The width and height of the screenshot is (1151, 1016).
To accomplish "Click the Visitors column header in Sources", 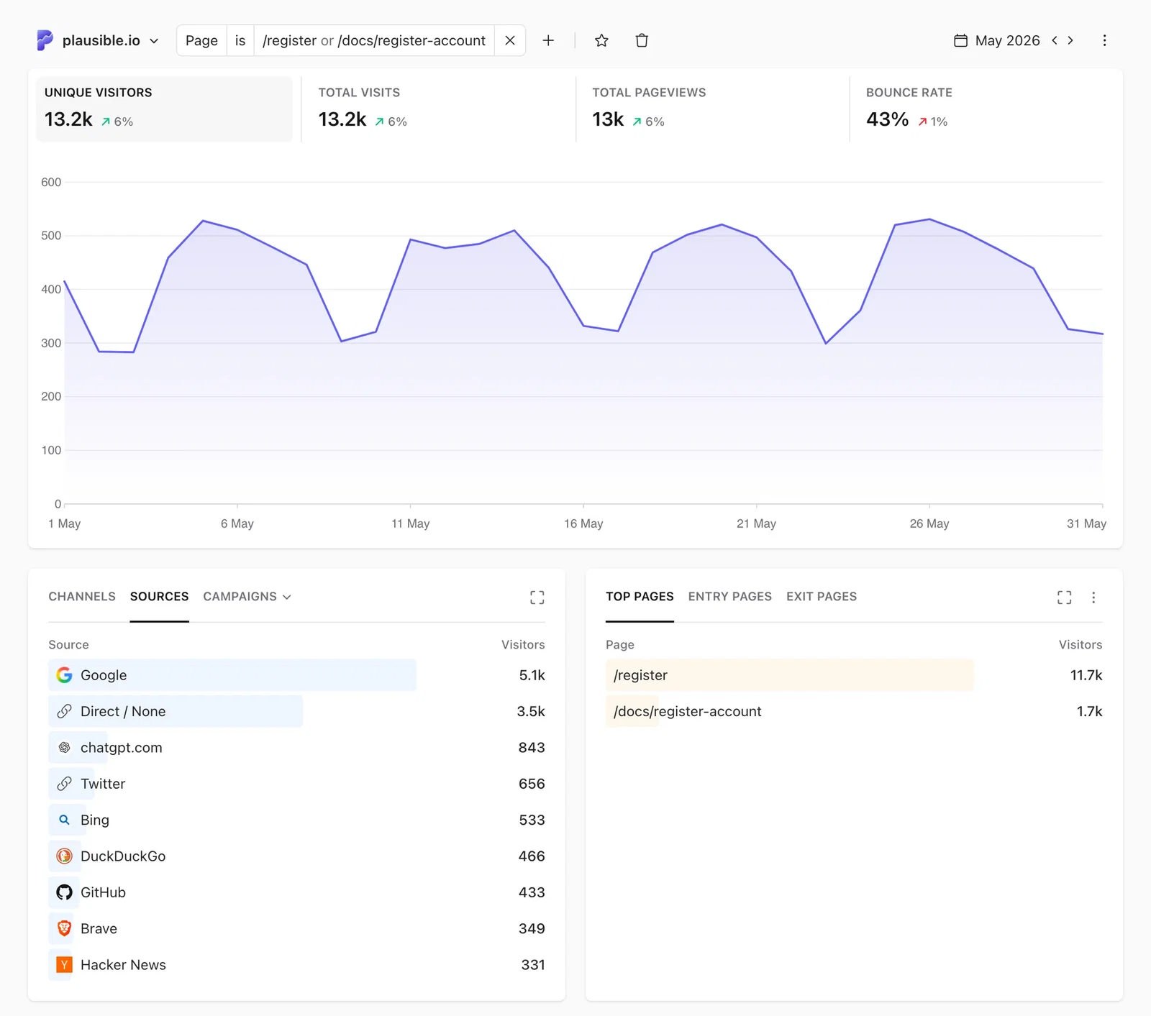I will 523,645.
